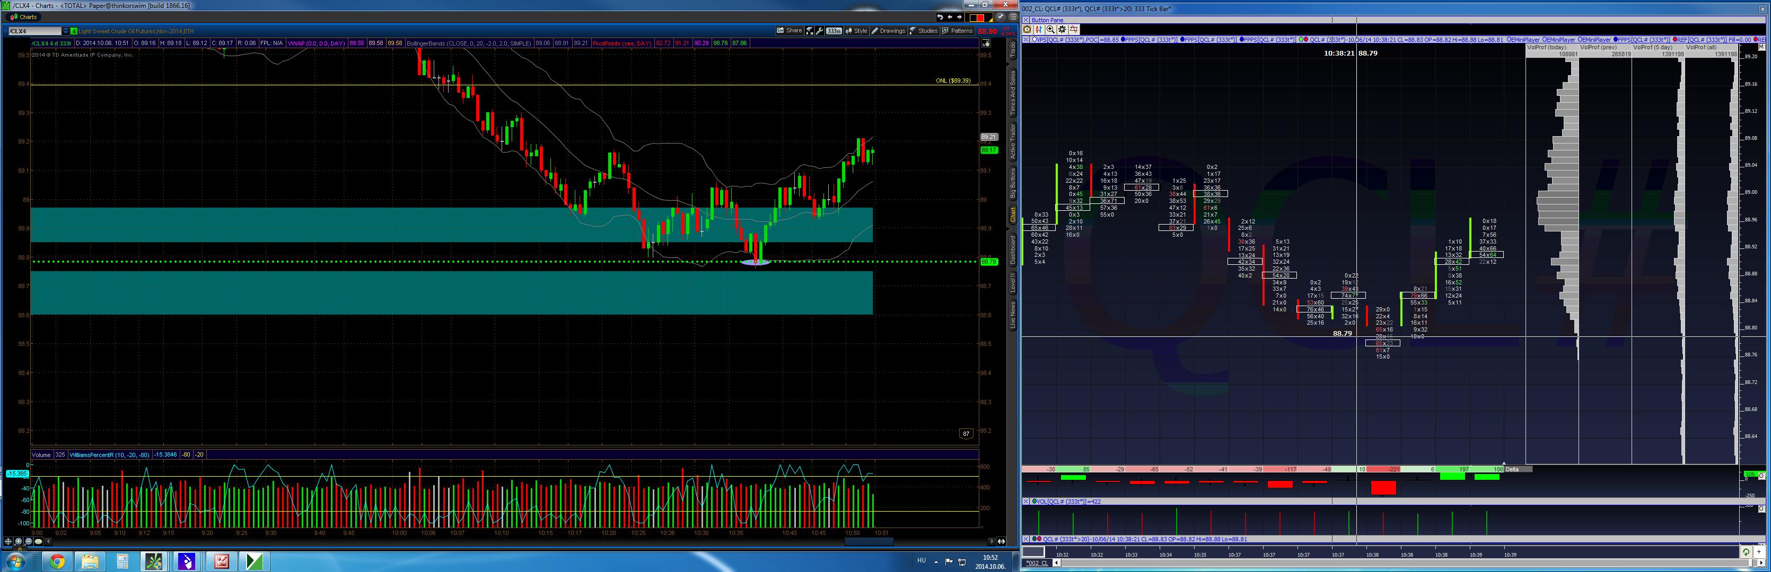Open the Trade side tab
This screenshot has height=572, width=1771.
click(1012, 49)
